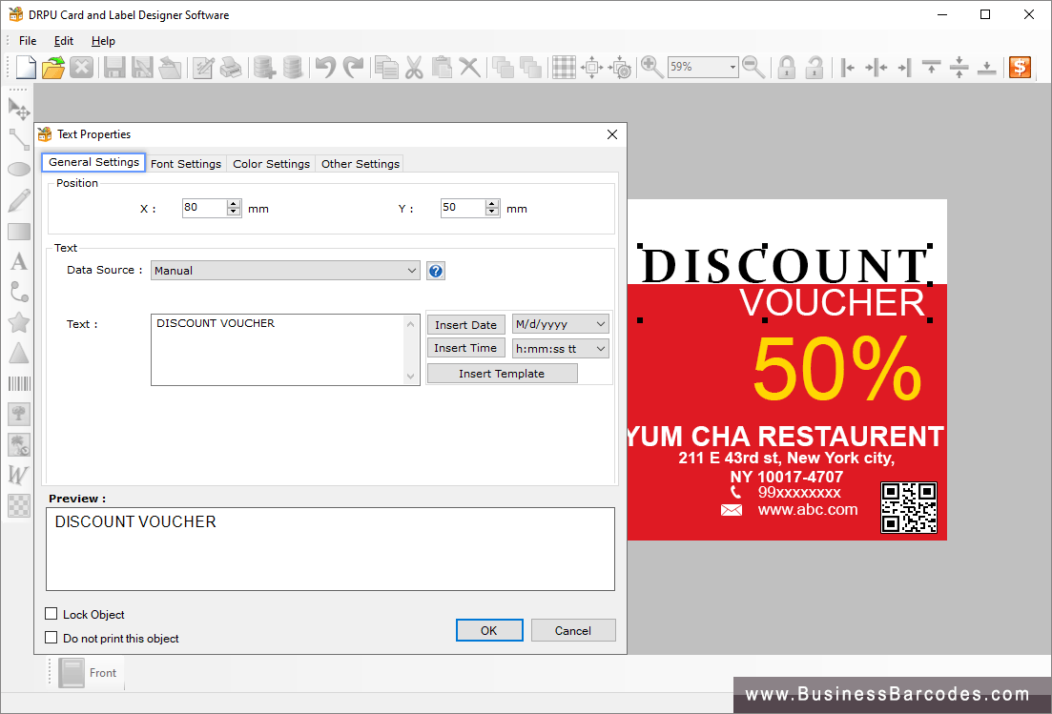Click the Print icon in toolbar

[231, 67]
